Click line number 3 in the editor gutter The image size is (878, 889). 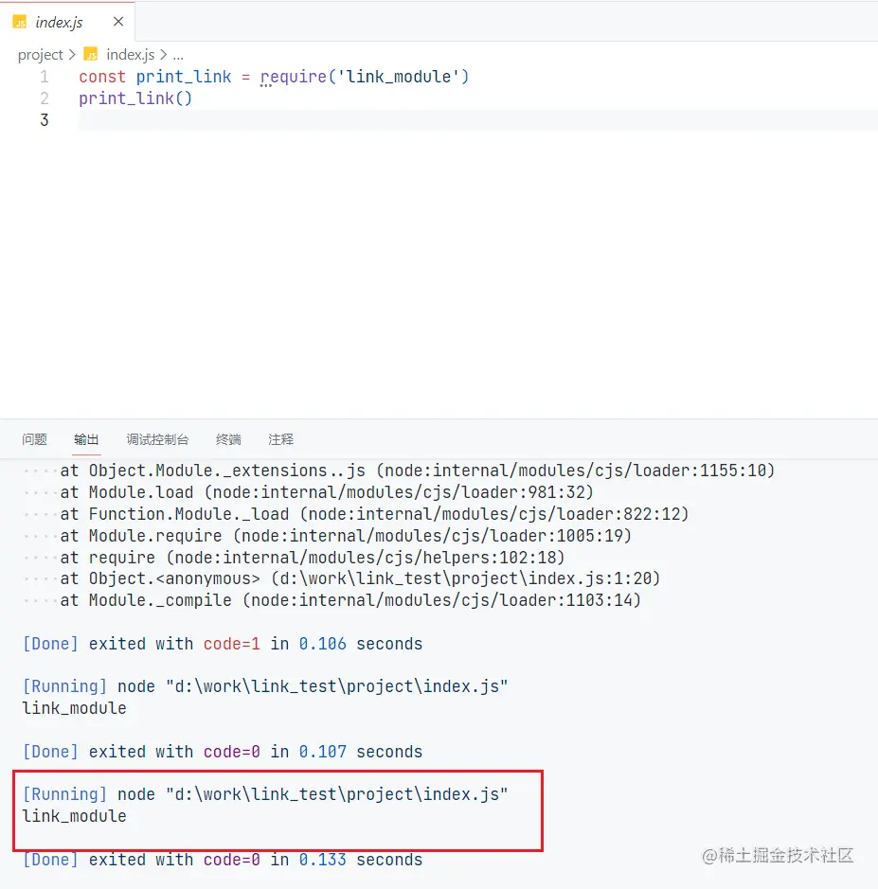click(x=44, y=119)
